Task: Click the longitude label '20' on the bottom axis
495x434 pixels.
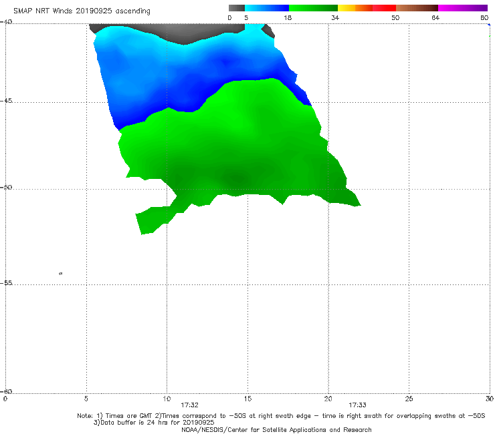Action: point(328,399)
